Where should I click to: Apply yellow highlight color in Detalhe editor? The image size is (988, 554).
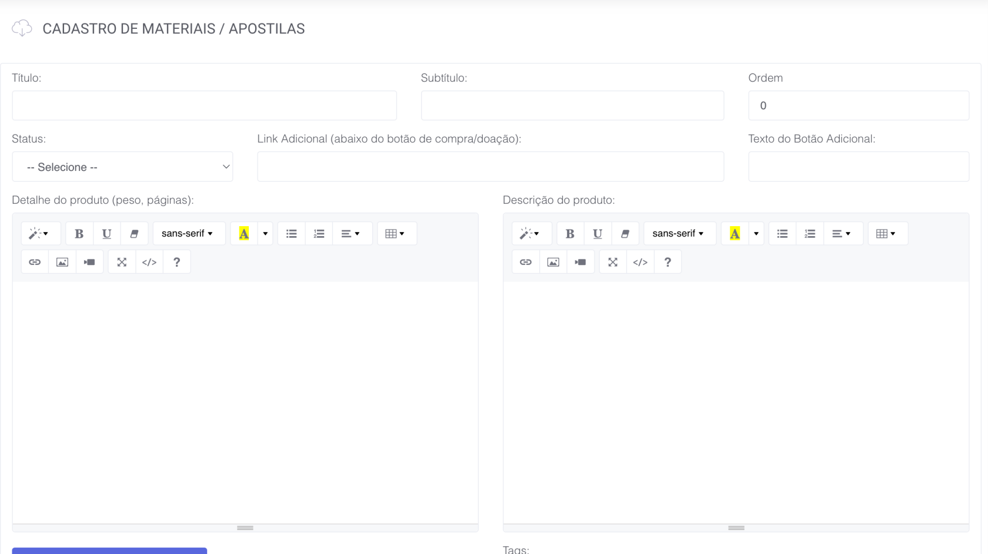point(244,234)
